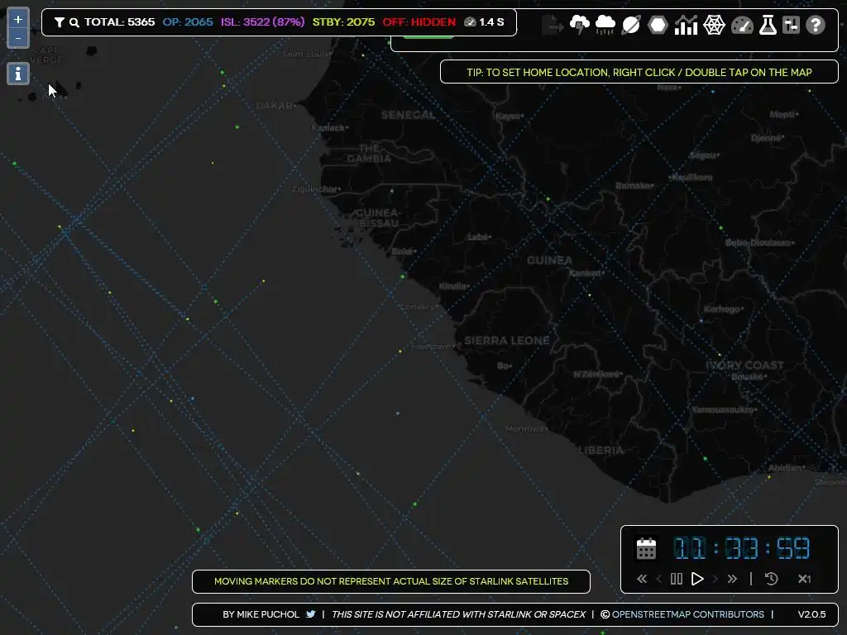This screenshot has width=847, height=635.
Task: Click the moving markers disclaimer banner
Action: tap(391, 581)
